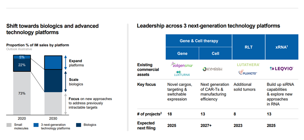
Task: Click the Scale biologics double arrow
Action: [x=65, y=82]
